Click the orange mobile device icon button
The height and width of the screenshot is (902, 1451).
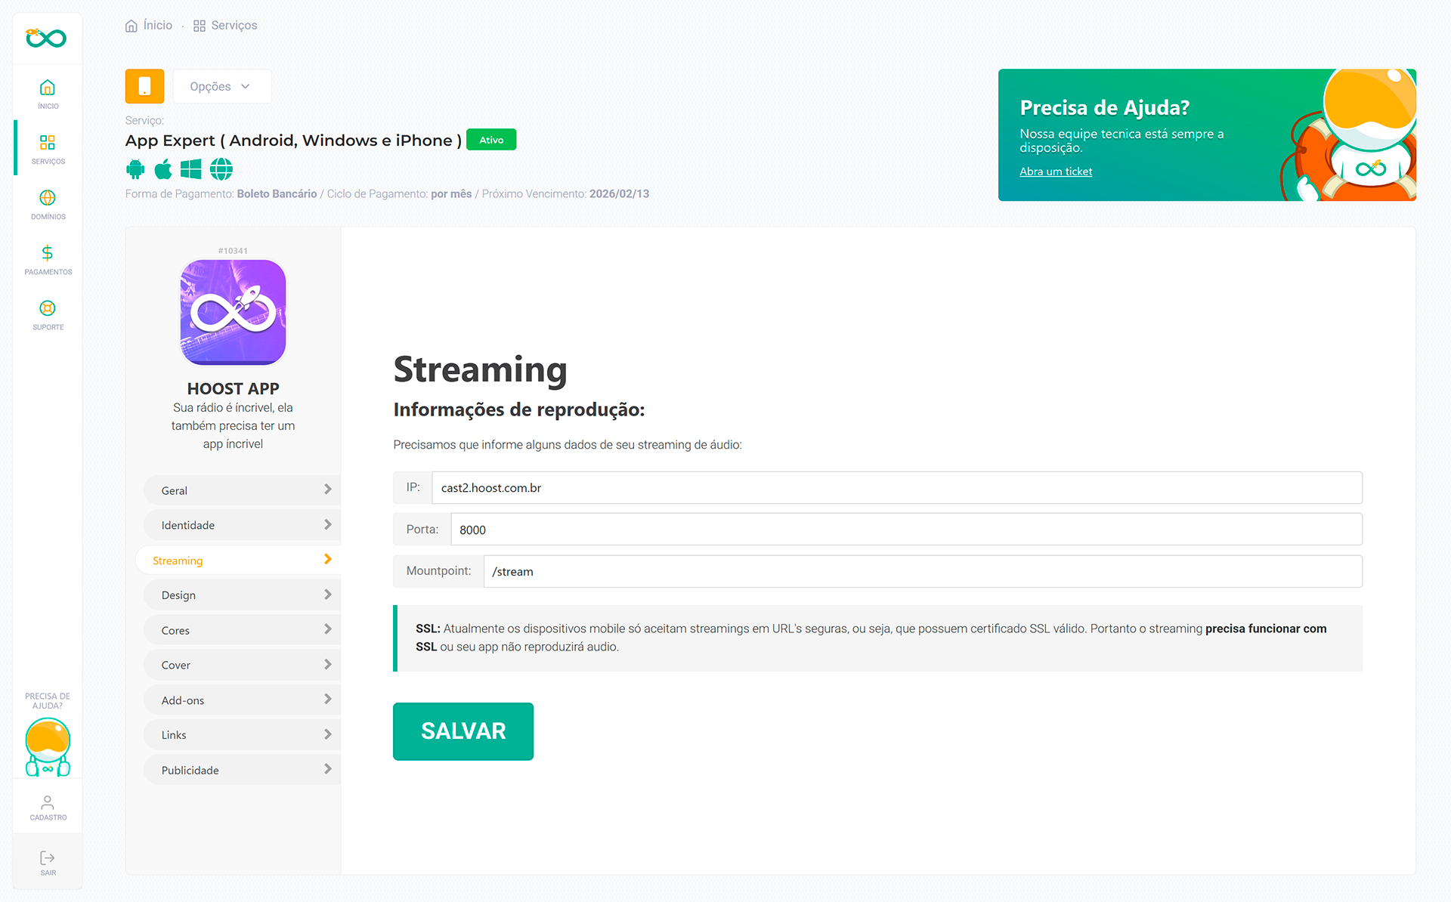click(x=144, y=86)
